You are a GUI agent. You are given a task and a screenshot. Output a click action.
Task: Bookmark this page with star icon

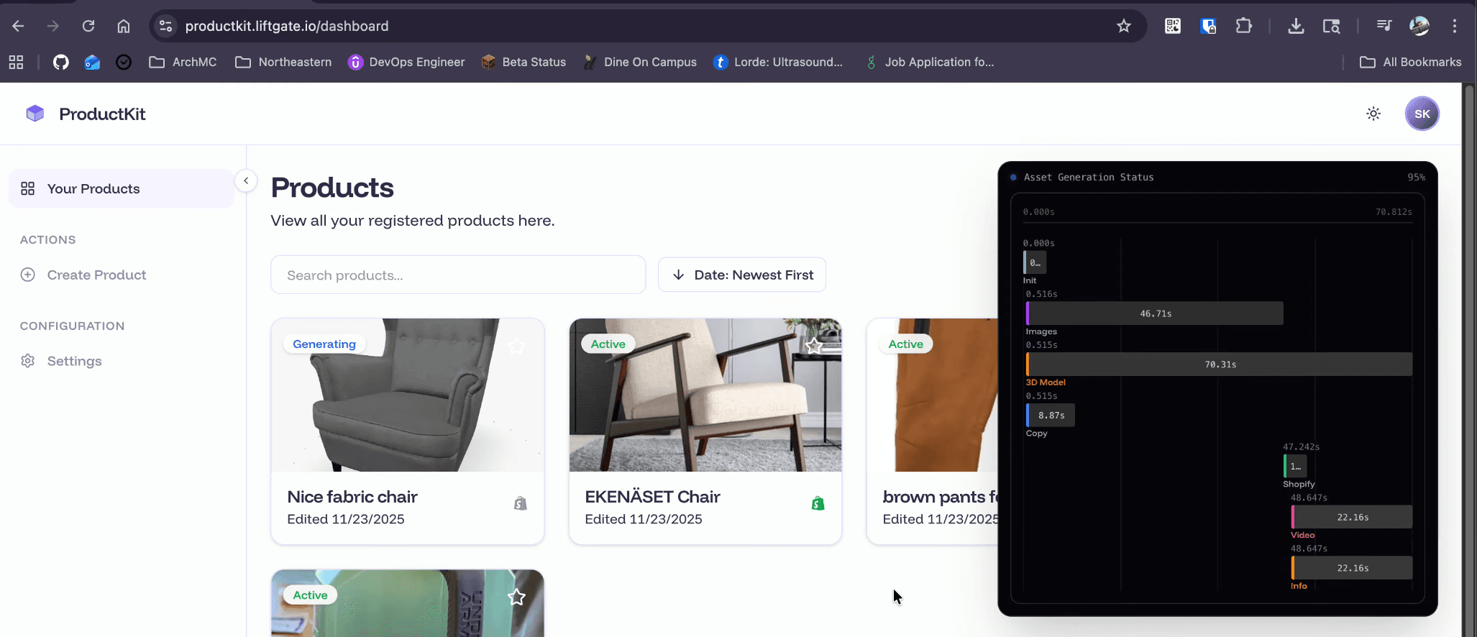pos(1123,26)
